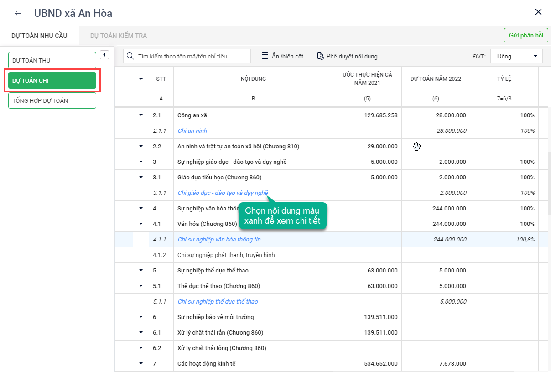This screenshot has width=551, height=372.
Task: Open the Dự toán thu section
Action: pyautogui.click(x=52, y=60)
